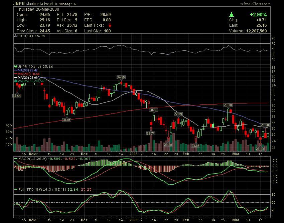Click the 25.77 price marker
The height and width of the screenshot is (223, 284).
151,134
